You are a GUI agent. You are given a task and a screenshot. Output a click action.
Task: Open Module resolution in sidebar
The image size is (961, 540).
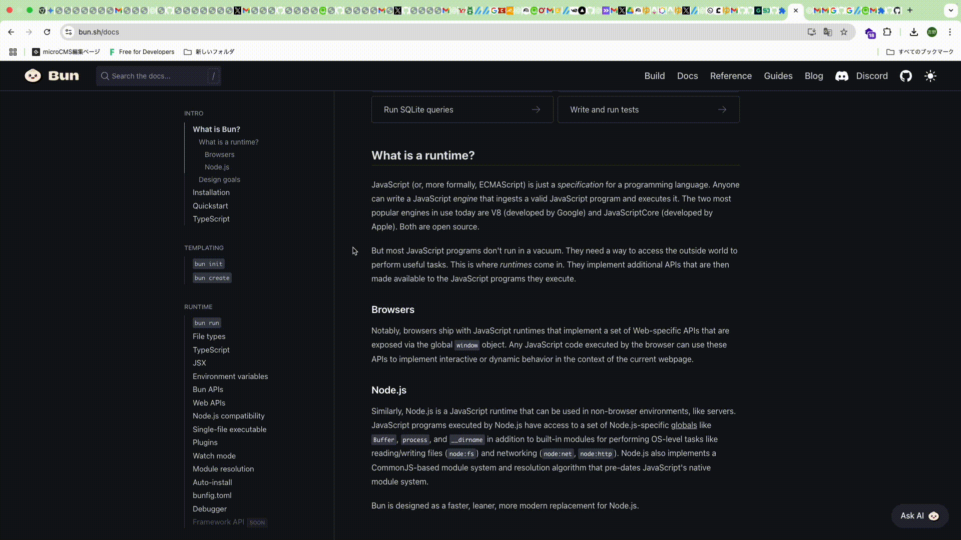(x=223, y=469)
